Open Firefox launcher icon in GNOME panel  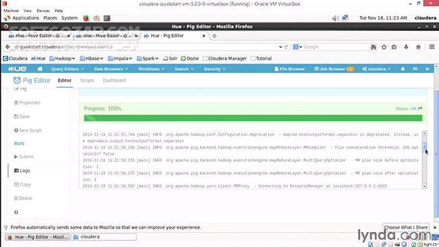[86, 18]
